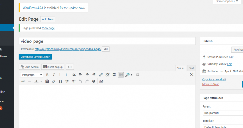Click Add New page button

click(48, 19)
